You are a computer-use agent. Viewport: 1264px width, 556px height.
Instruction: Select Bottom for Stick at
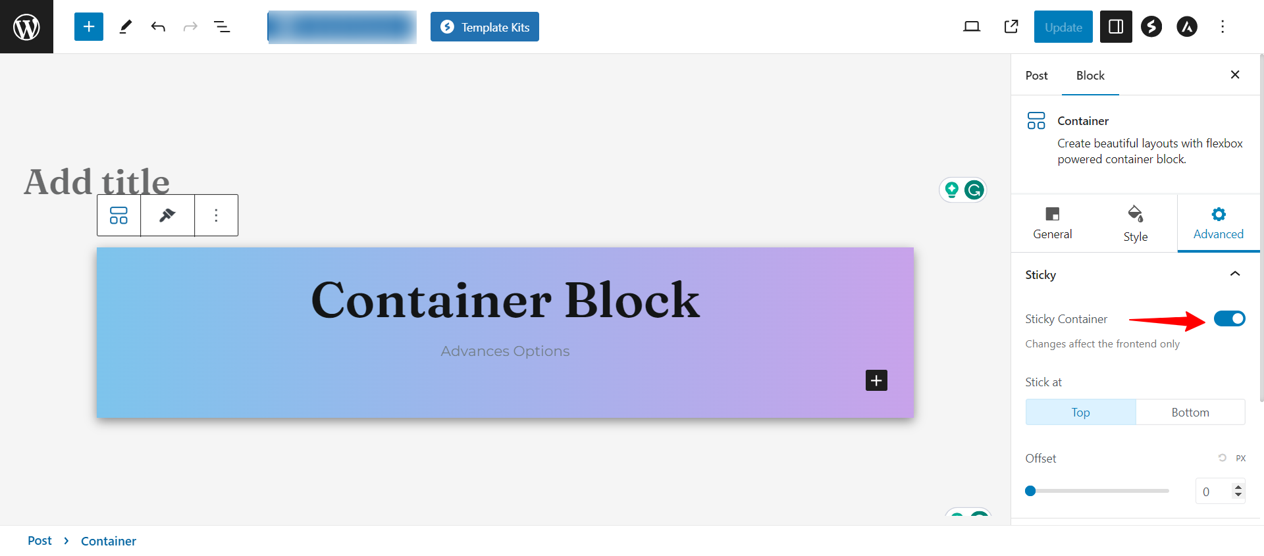[1190, 413]
